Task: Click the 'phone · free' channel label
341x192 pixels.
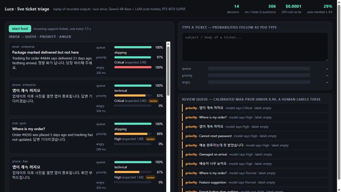Action: pos(20,162)
